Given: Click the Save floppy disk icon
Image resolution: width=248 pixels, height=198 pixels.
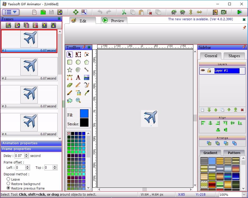Looking at the screenshot, I should (x=51, y=12).
